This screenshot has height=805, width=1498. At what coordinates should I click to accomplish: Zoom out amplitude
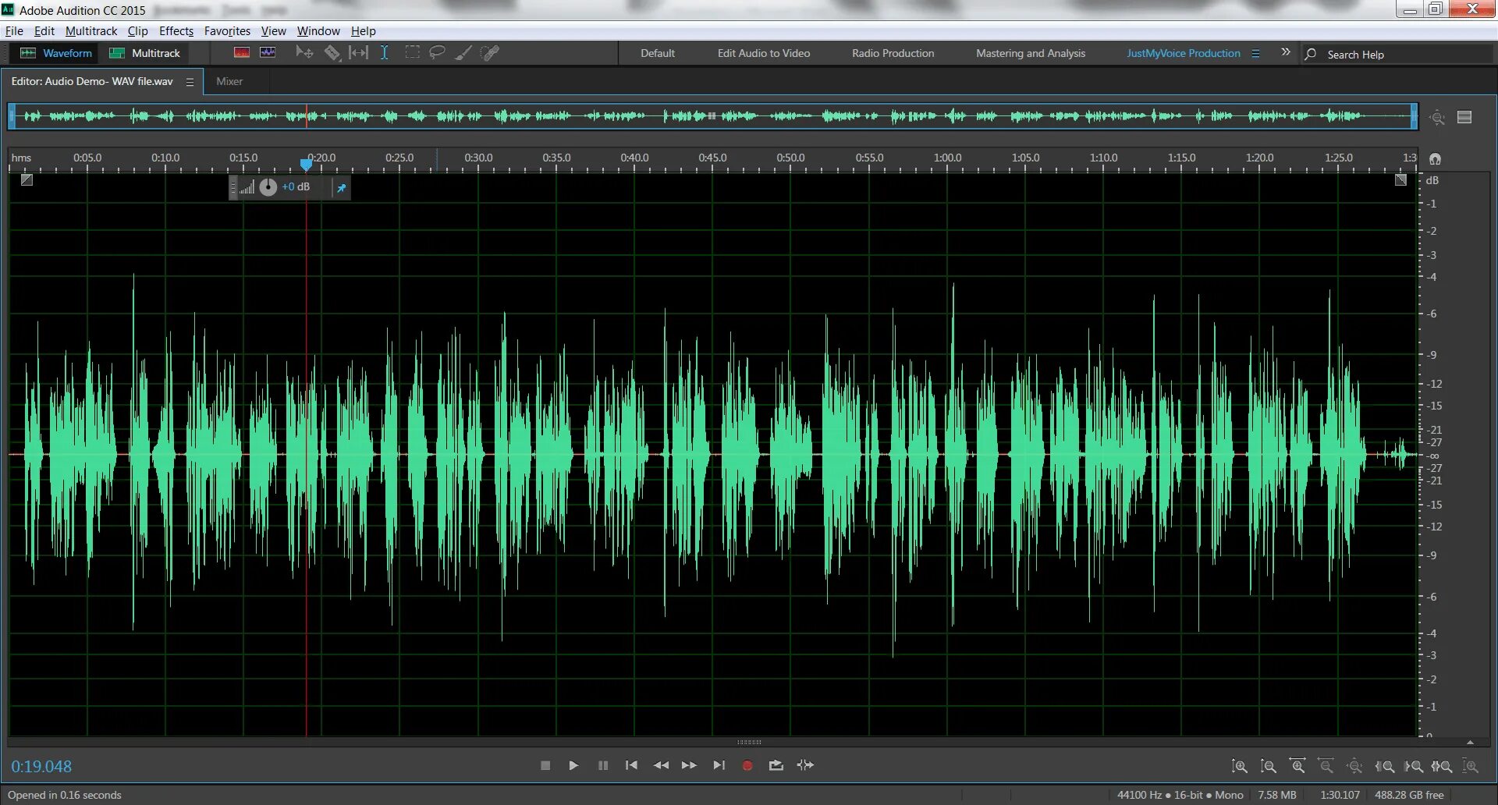click(1269, 766)
